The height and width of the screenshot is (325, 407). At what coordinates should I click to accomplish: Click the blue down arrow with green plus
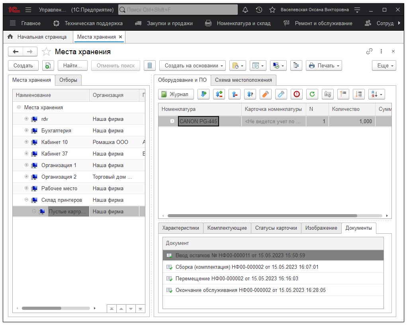click(x=203, y=94)
